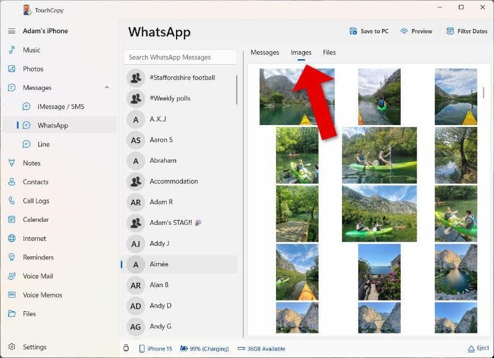Image resolution: width=494 pixels, height=358 pixels.
Task: Select the Aimée conversation
Action: 180,264
